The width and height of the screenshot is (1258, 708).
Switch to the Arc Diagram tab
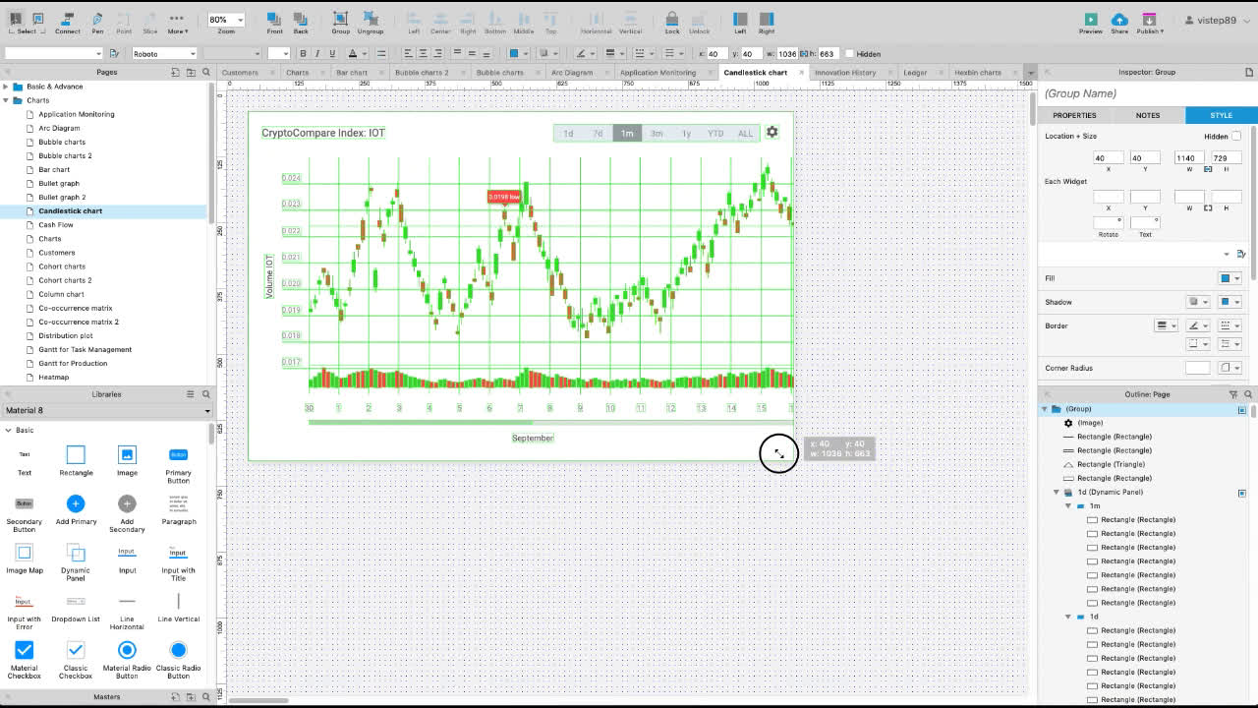coord(572,72)
